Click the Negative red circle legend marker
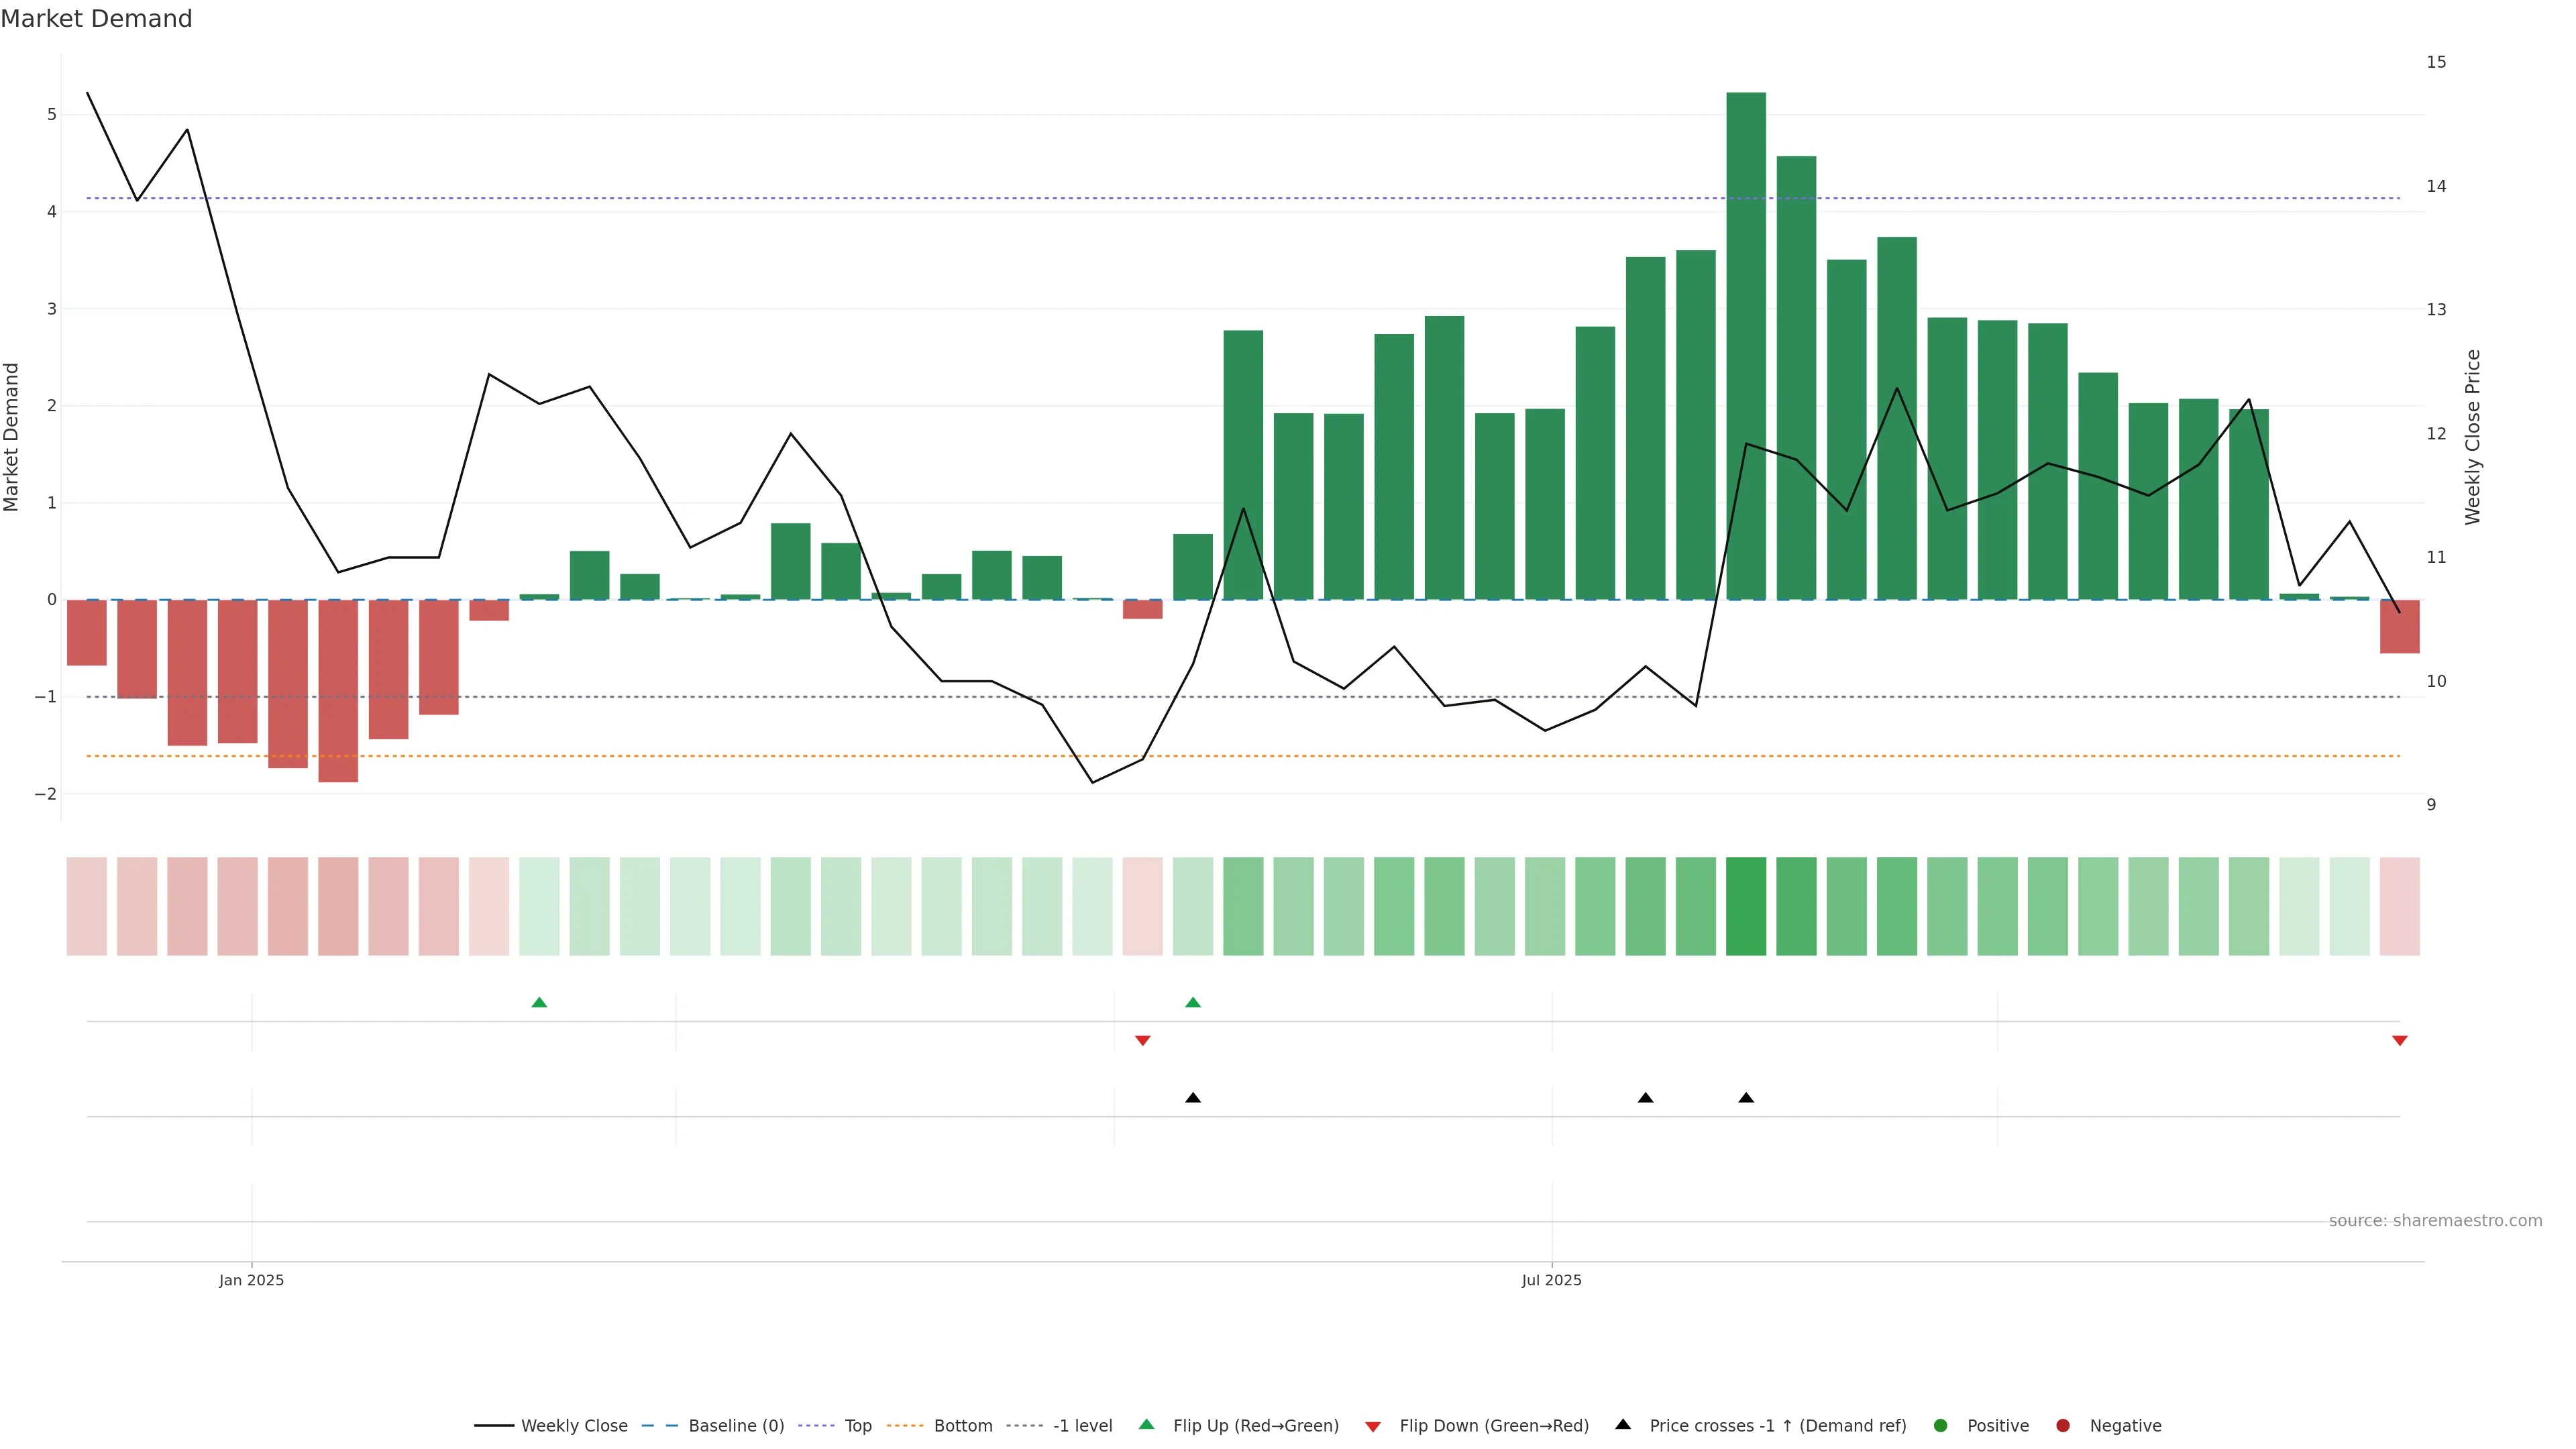This screenshot has width=2576, height=1449. (x=2063, y=1425)
